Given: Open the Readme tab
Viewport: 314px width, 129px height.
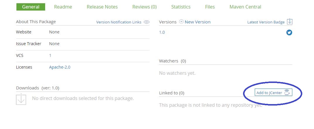Looking at the screenshot, I should (63, 7).
